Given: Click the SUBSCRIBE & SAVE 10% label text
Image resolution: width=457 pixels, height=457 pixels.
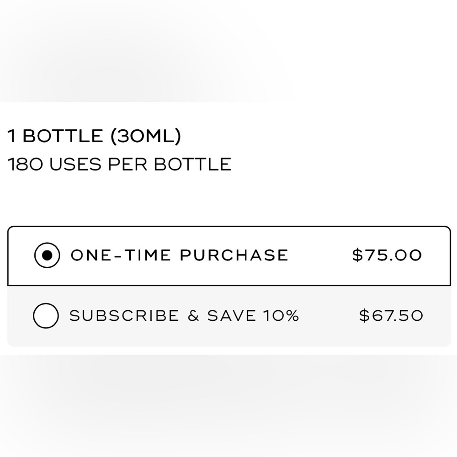Looking at the screenshot, I should [x=184, y=316].
